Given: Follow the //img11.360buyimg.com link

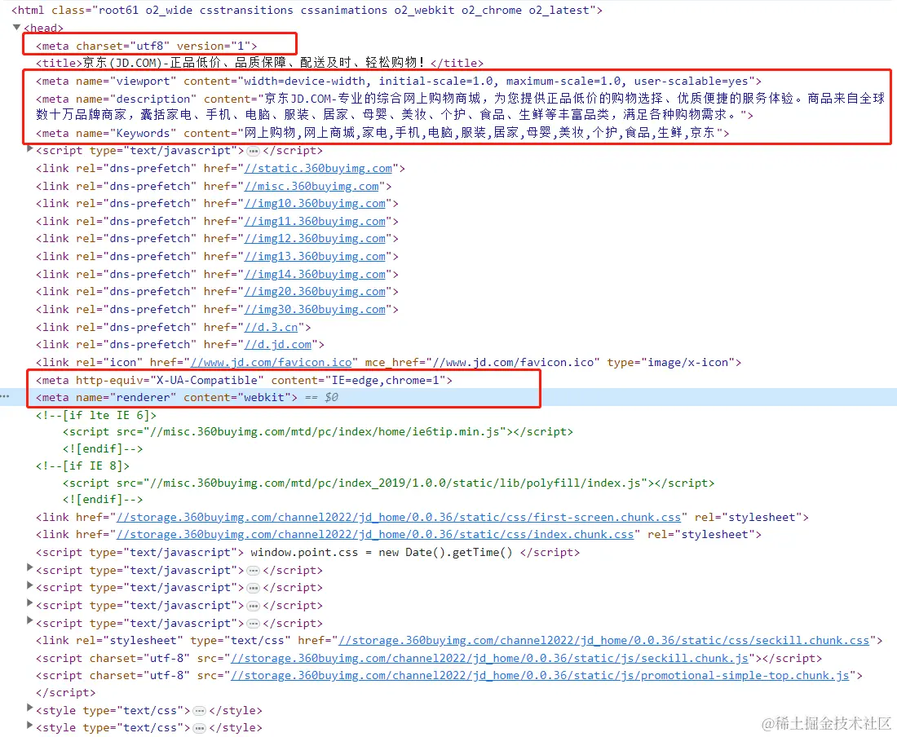Looking at the screenshot, I should click(x=315, y=221).
